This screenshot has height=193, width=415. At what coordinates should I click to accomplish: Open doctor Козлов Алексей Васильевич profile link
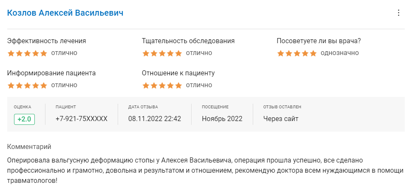coord(65,13)
